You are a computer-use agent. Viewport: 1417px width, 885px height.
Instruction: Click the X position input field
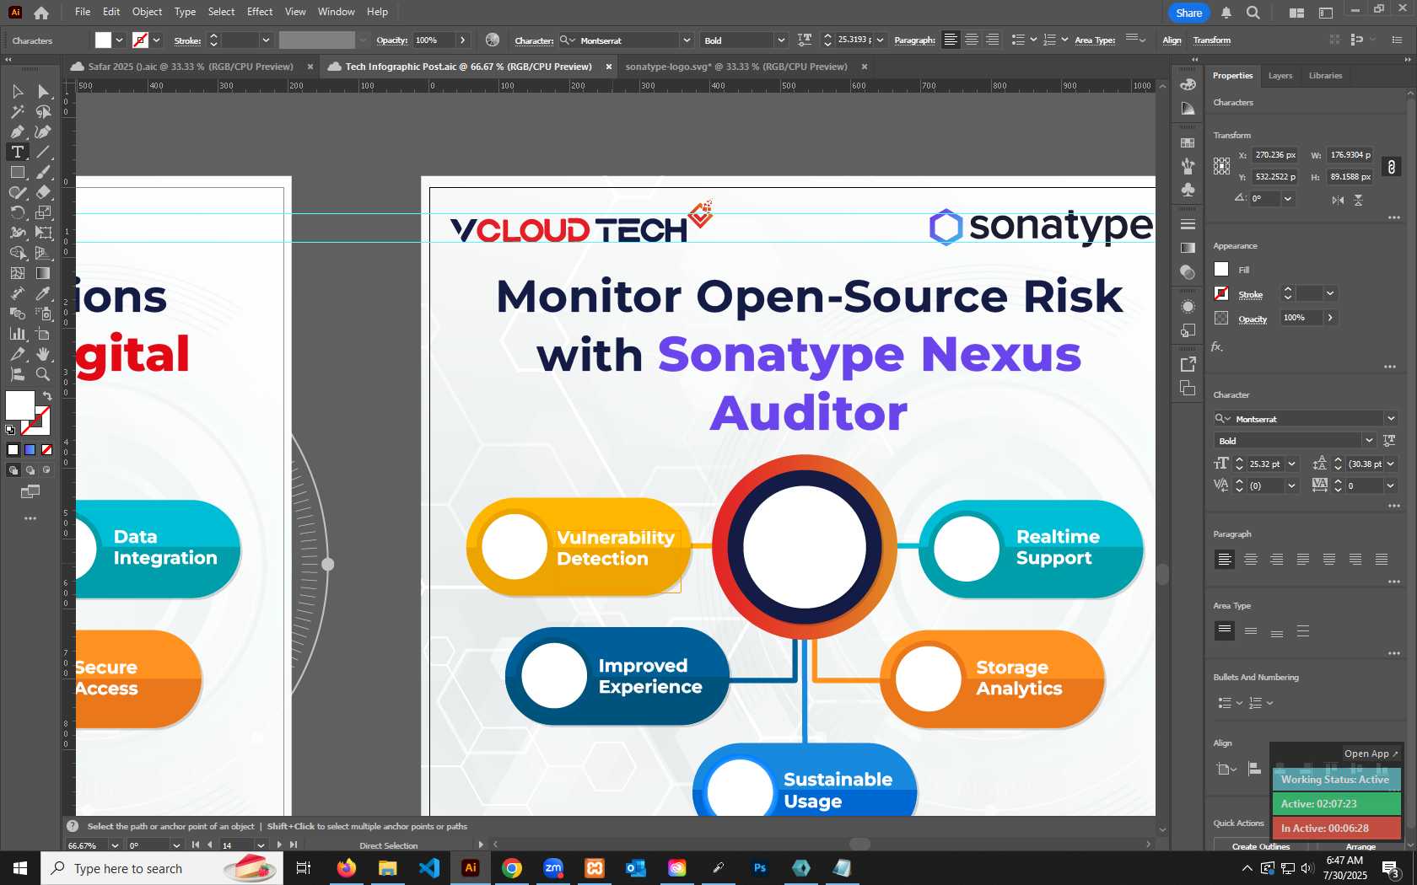pyautogui.click(x=1274, y=155)
